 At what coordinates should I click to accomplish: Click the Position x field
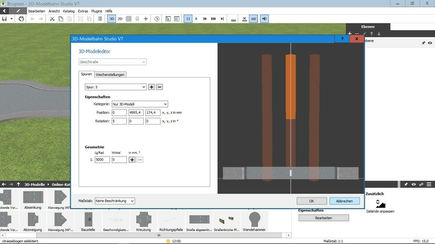tap(119, 112)
